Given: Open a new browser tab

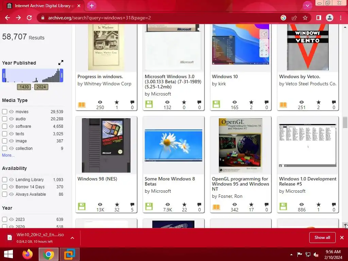Looking at the screenshot, I should point(92,6).
